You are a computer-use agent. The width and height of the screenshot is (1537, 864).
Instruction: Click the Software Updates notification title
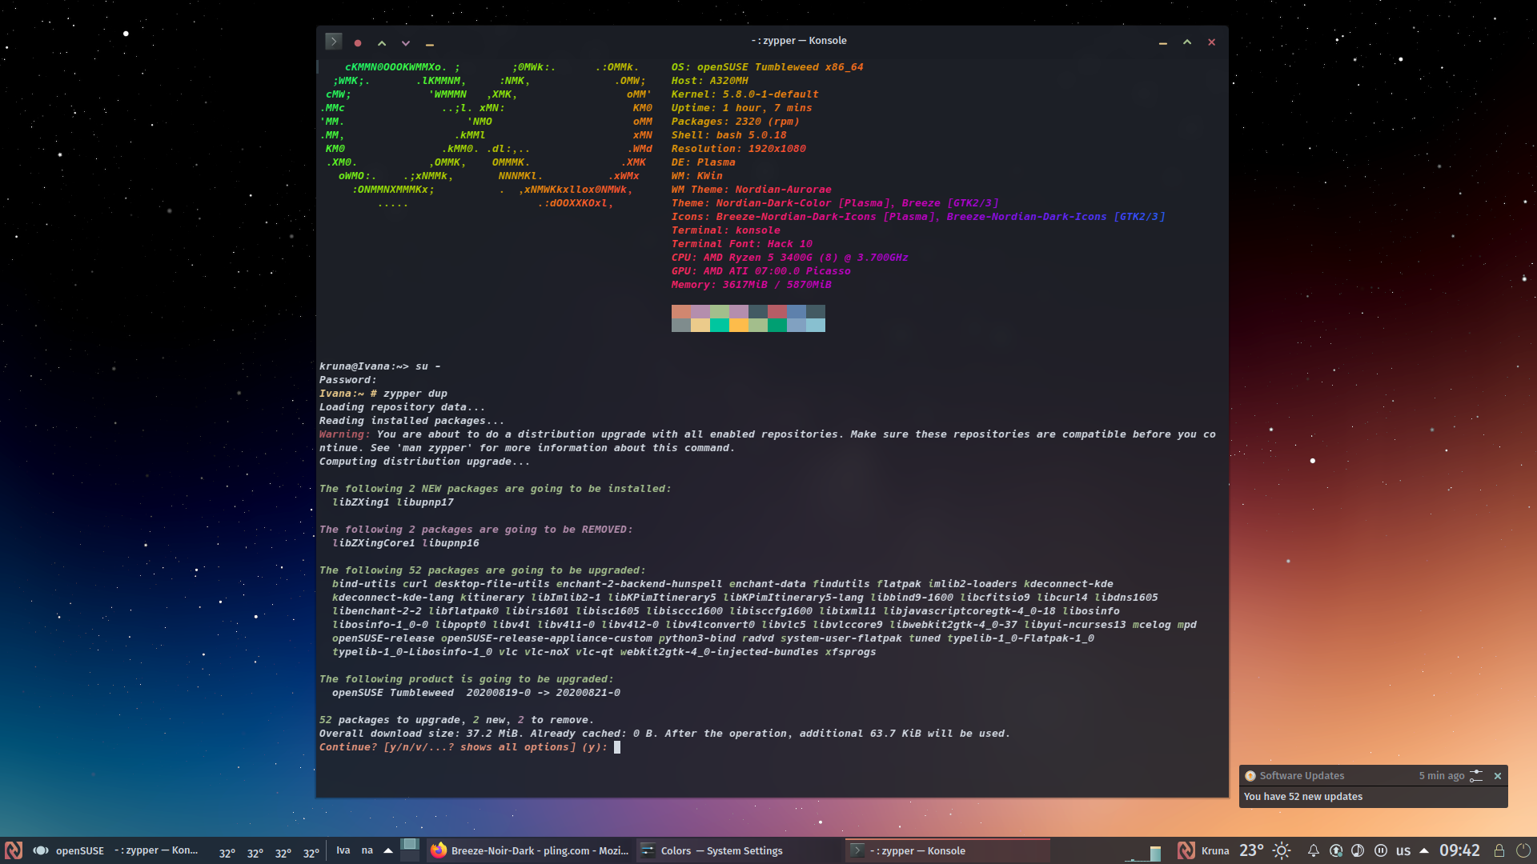(1302, 776)
